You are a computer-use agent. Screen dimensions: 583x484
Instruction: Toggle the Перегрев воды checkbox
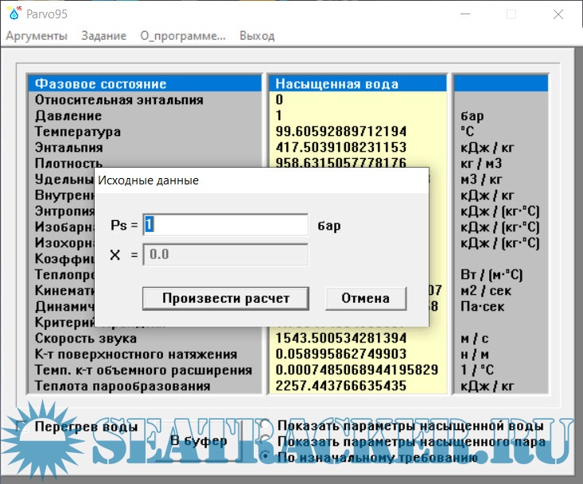[22, 427]
